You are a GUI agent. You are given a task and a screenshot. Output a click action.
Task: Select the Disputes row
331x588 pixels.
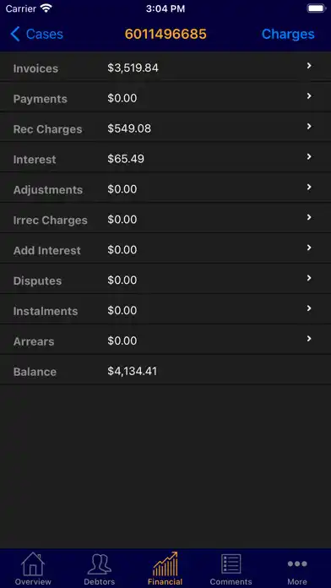pyautogui.click(x=165, y=279)
